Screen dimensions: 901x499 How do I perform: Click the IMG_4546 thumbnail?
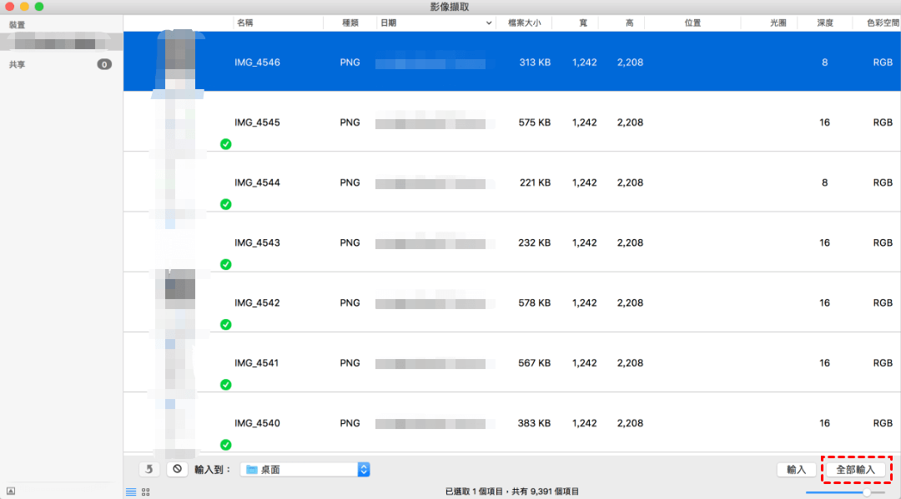pos(180,60)
